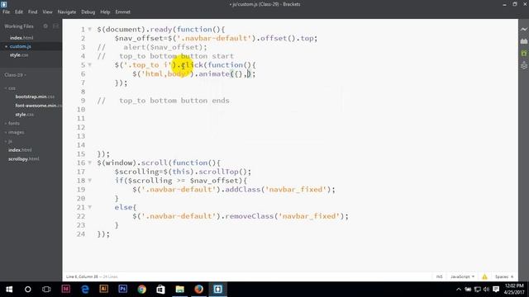Place cursor on empty line 12
This screenshot has height=297, width=529.
click(290, 127)
